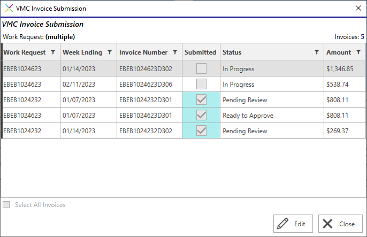Open the Work Request column filter
Viewport: 367px width, 237px height.
point(53,52)
